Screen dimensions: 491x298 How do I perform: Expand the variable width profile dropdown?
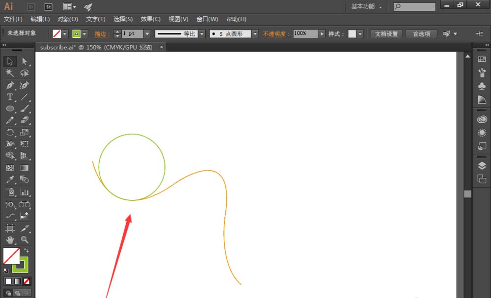[x=202, y=33]
